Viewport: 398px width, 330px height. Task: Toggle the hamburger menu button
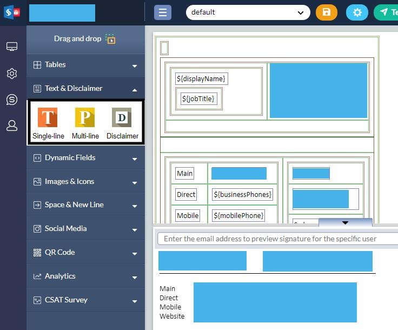pyautogui.click(x=162, y=12)
